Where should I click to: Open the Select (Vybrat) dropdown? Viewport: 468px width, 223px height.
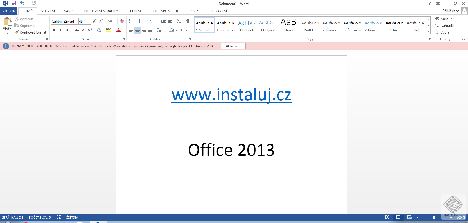tap(444, 32)
